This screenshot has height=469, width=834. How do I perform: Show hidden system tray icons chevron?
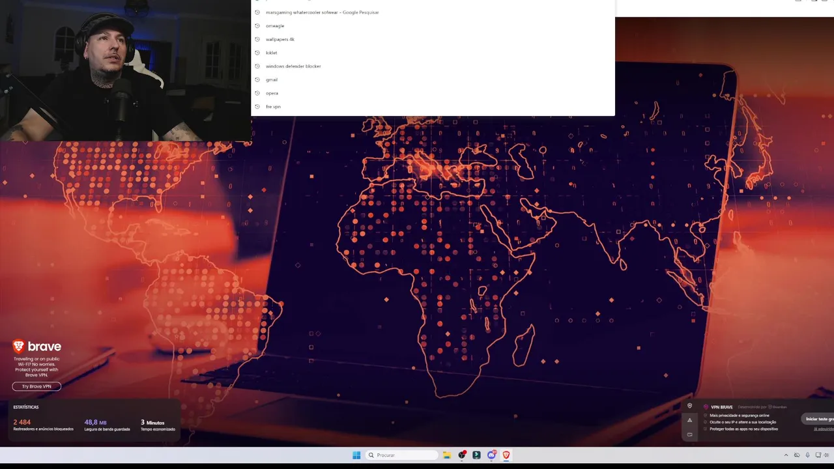click(x=786, y=455)
